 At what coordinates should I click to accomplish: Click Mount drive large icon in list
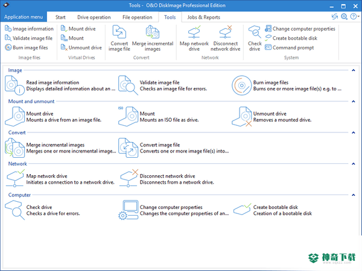[14, 116]
